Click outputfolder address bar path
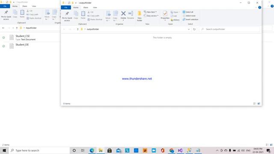Image resolution: width=274 pixels, height=154 pixels. (93, 29)
